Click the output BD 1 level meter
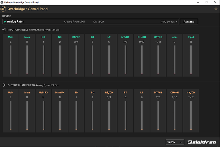 point(76,115)
